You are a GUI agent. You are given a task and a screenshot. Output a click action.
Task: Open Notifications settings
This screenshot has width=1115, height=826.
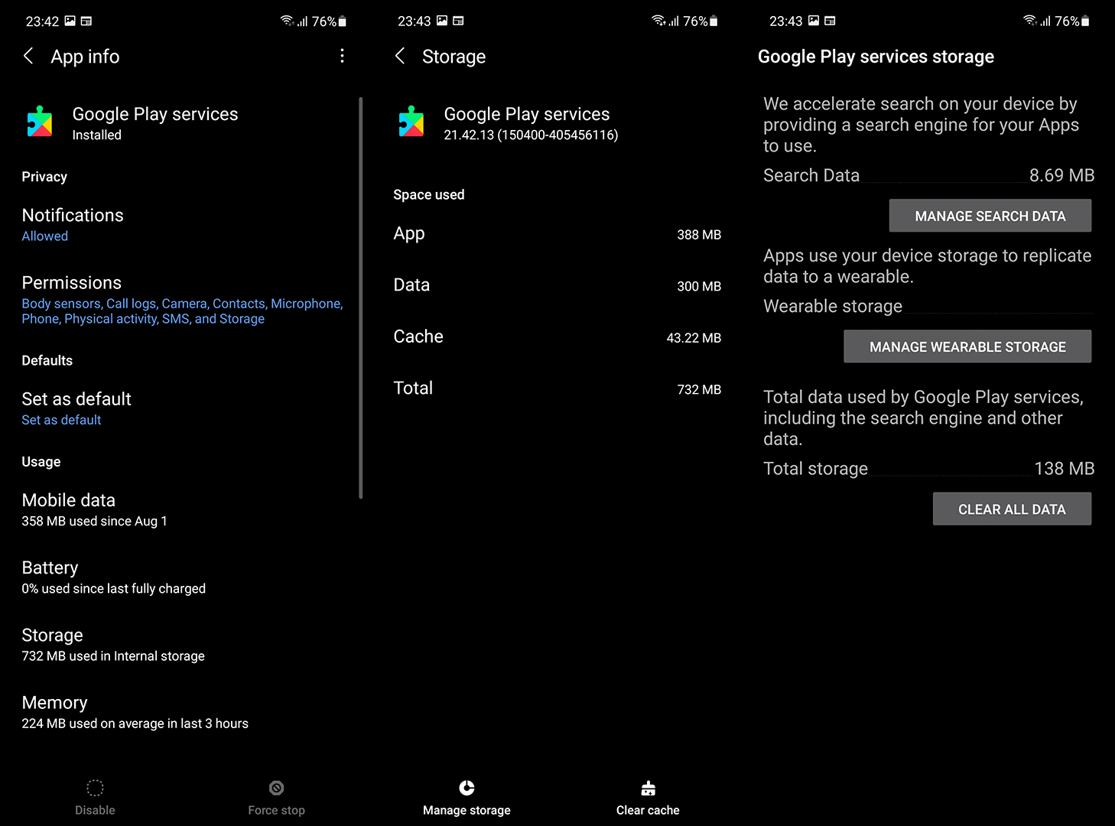[x=182, y=225]
